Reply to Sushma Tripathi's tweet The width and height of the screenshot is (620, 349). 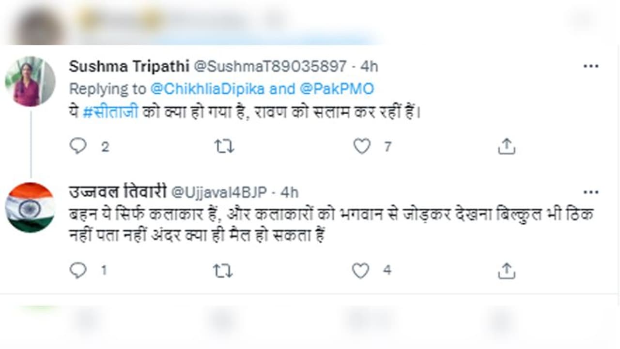click(x=78, y=146)
